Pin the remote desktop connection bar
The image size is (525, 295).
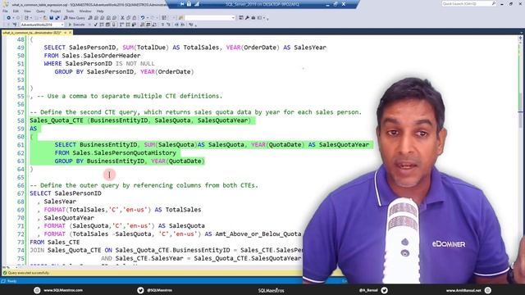[x=182, y=4]
